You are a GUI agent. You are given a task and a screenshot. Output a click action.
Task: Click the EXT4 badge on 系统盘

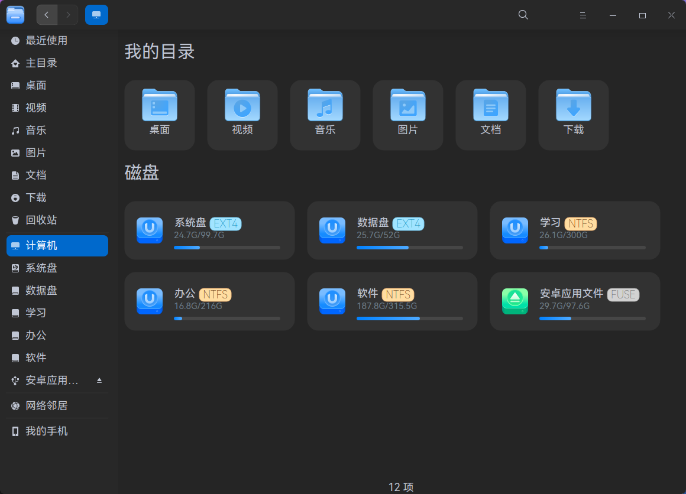(226, 224)
